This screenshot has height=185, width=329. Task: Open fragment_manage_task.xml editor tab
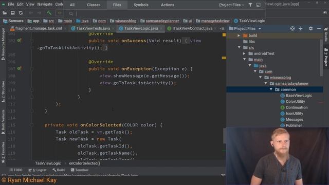[x=39, y=28]
